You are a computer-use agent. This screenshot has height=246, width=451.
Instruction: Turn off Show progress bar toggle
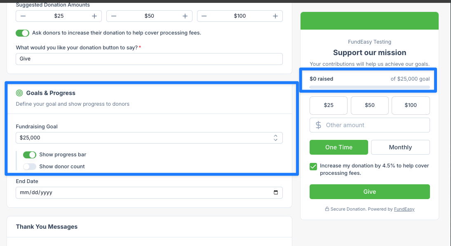[30, 155]
